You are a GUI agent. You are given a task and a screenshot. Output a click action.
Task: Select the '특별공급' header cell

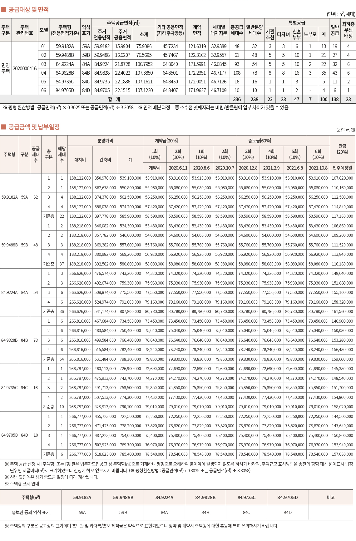(297, 23)
